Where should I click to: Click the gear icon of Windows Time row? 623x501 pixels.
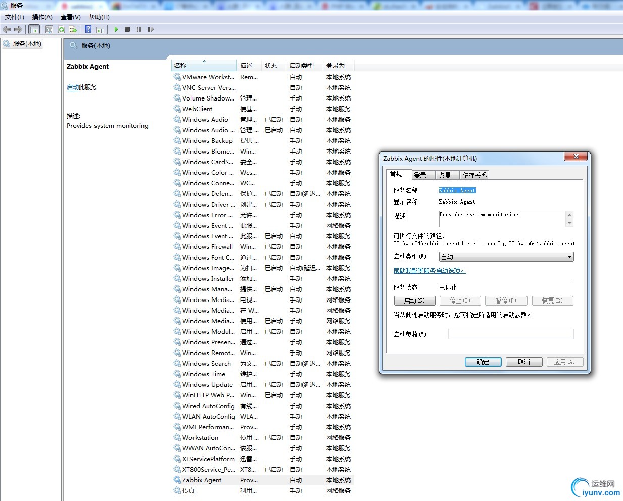[177, 374]
